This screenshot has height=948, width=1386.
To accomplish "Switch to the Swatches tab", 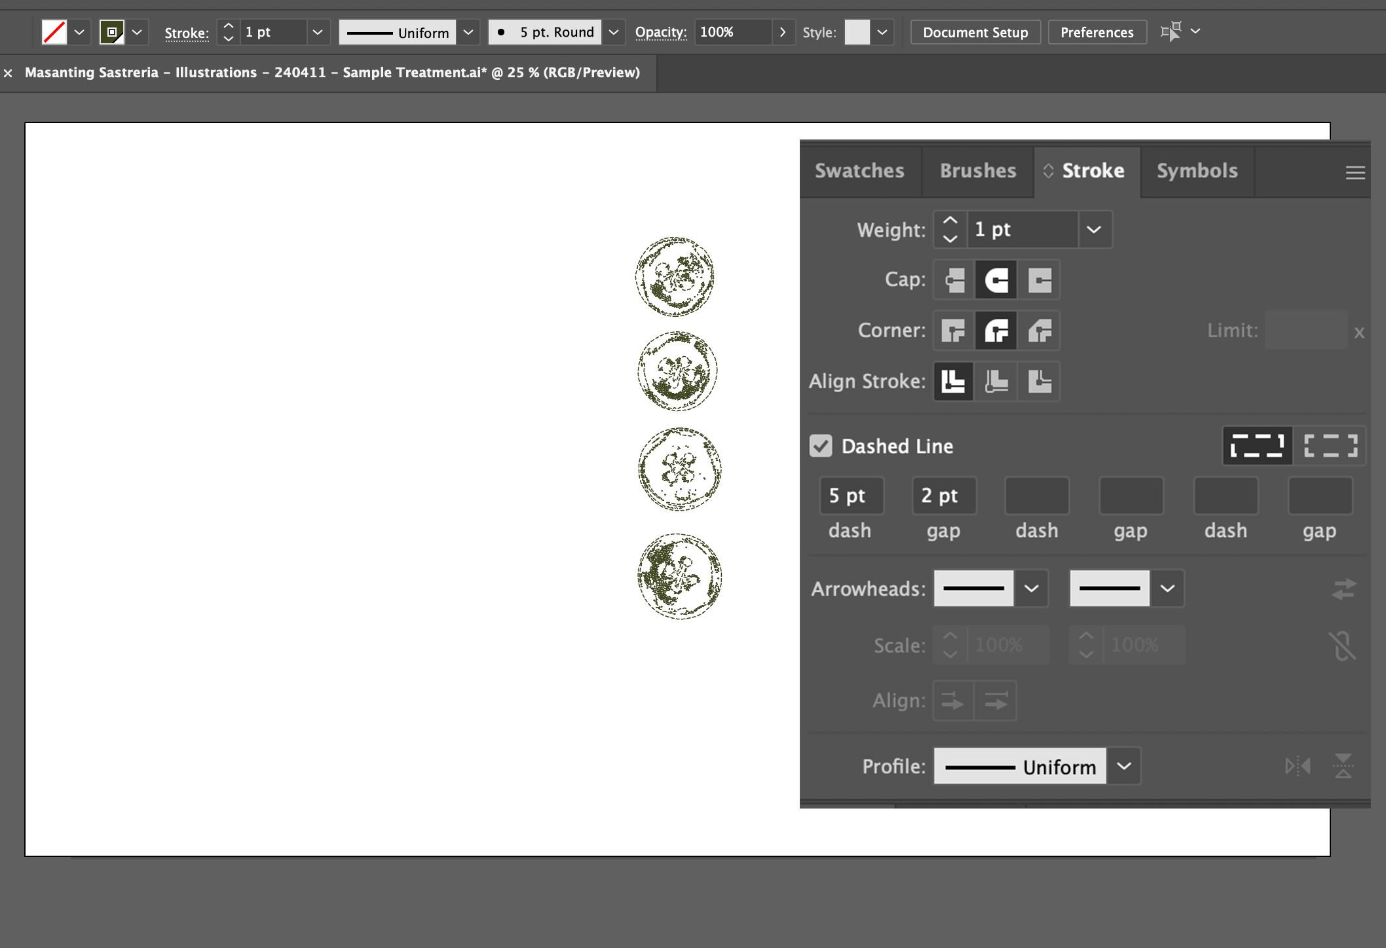I will coord(859,171).
